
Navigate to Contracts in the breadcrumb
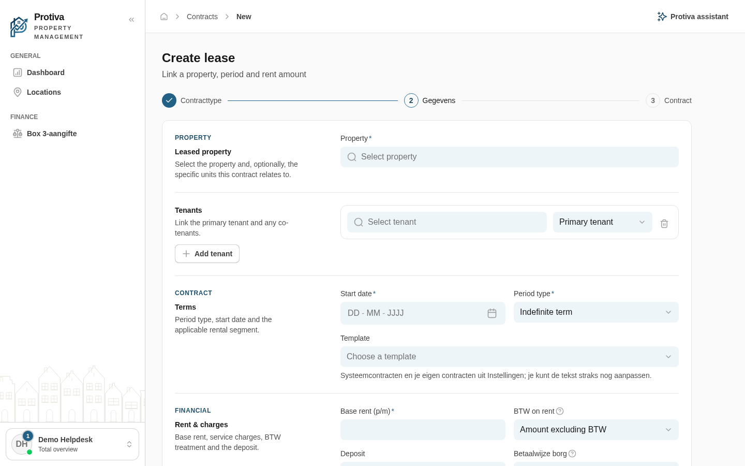[x=202, y=17]
